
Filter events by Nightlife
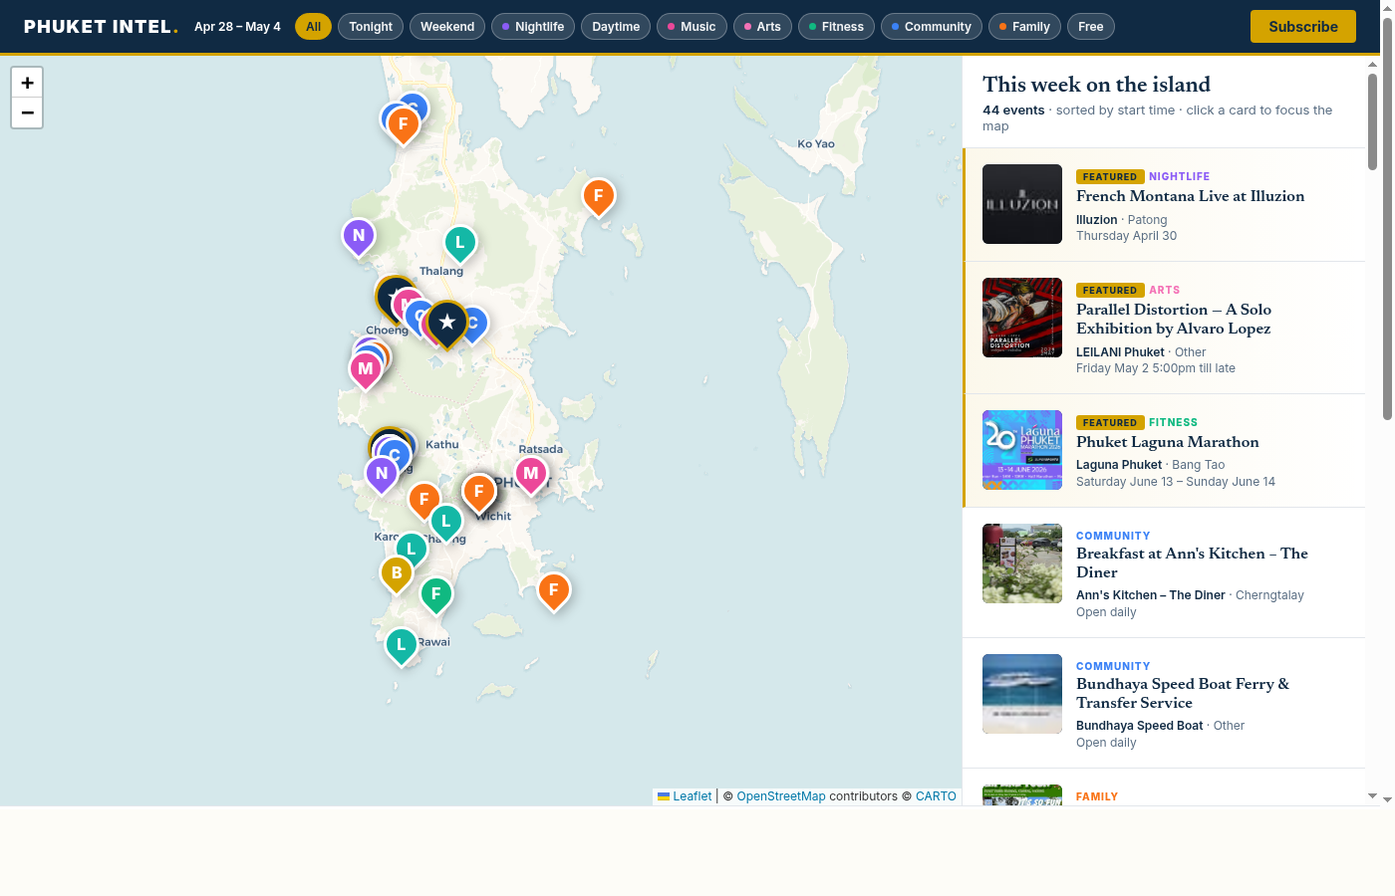[x=533, y=27]
